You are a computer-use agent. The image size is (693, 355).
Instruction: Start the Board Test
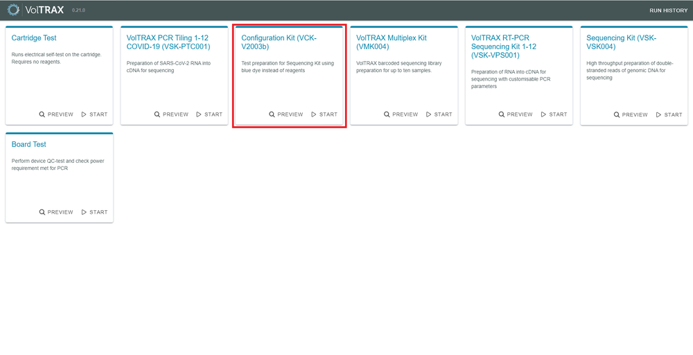pos(94,211)
